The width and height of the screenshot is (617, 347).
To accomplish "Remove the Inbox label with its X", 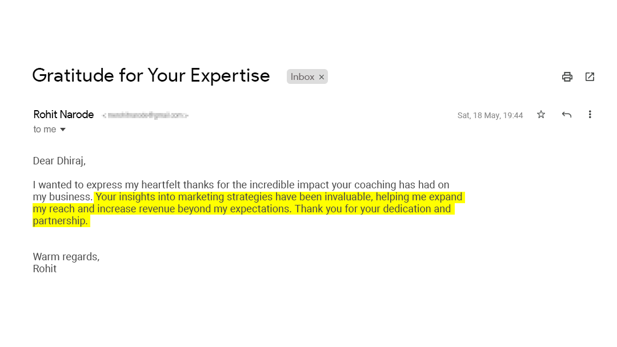I will [322, 77].
